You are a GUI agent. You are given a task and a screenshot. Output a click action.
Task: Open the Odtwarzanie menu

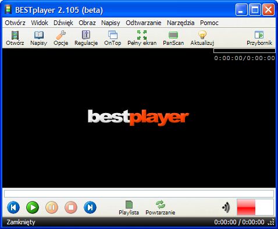(x=144, y=23)
